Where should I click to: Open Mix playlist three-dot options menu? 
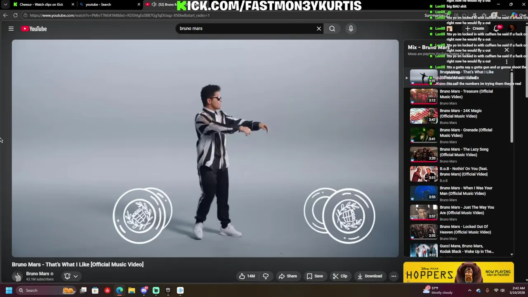pos(507,61)
